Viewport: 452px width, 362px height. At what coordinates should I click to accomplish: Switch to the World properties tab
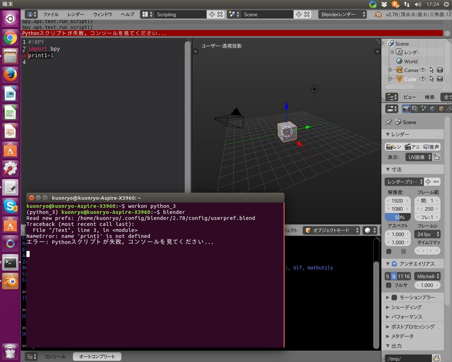[x=433, y=109]
